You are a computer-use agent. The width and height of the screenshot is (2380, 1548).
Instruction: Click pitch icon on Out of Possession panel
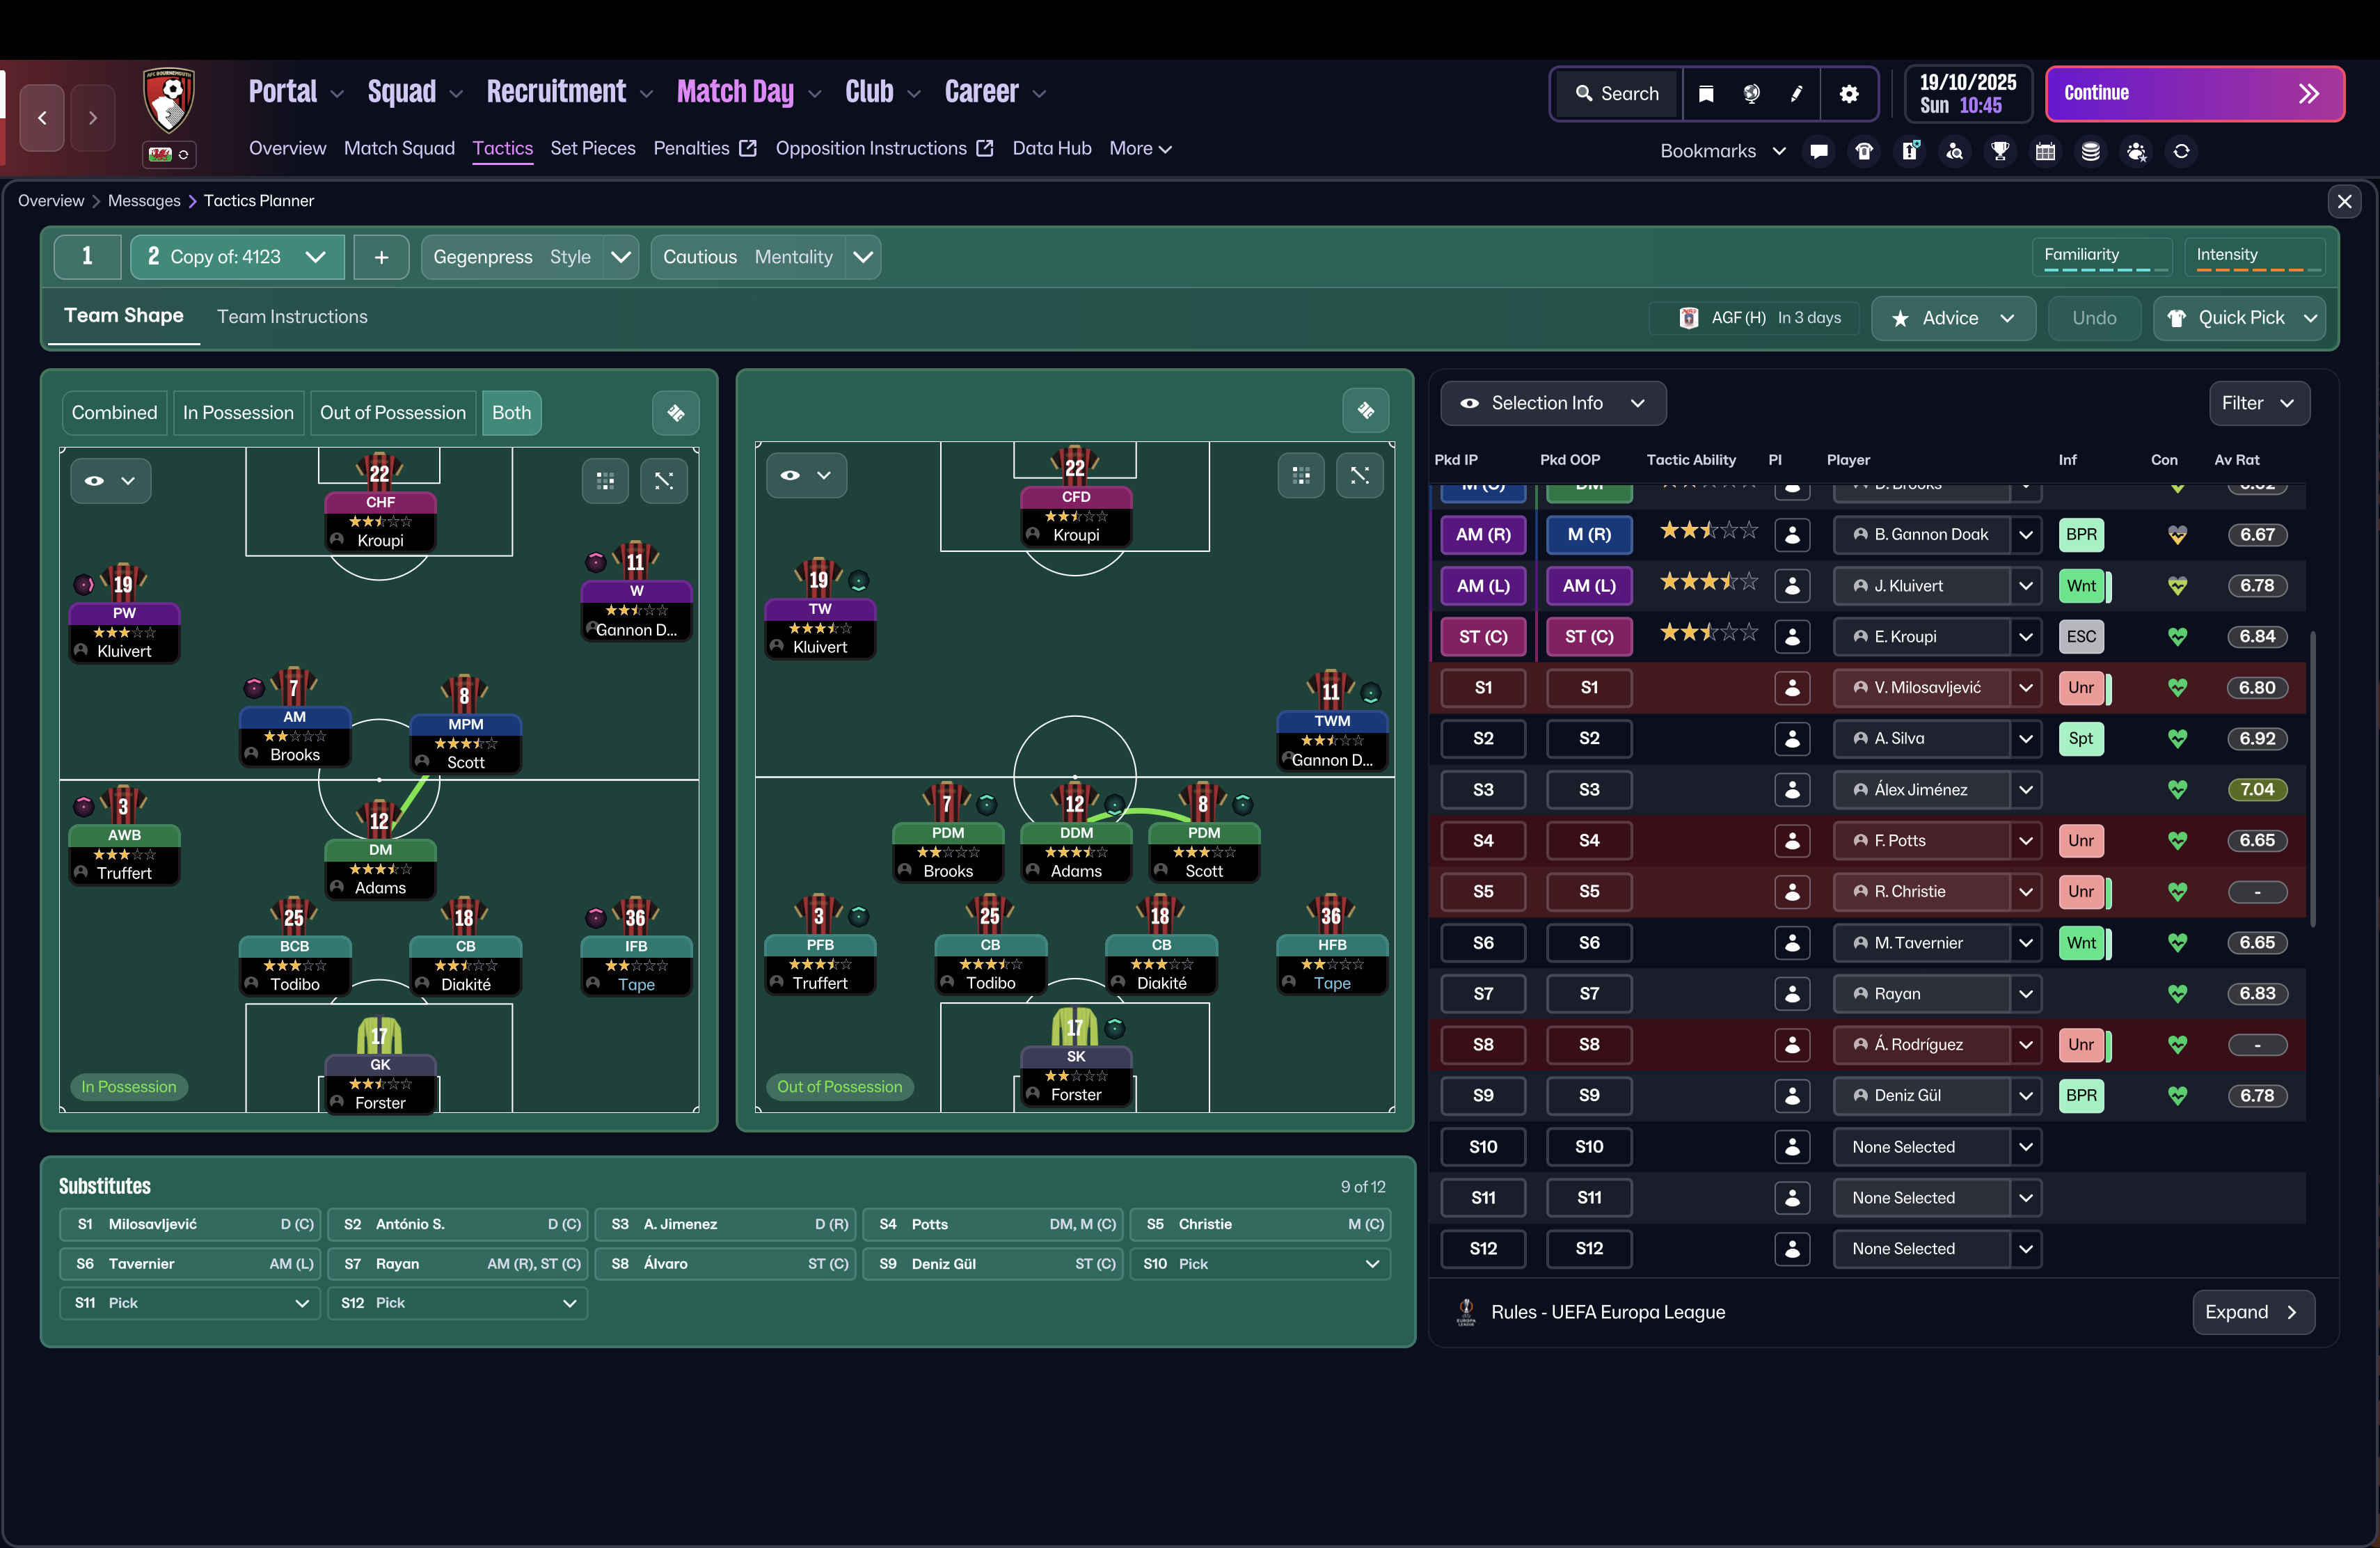pos(1366,410)
